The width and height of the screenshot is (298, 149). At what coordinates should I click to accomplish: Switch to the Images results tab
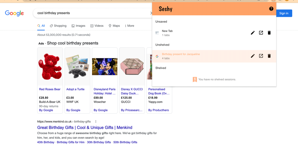point(78,26)
